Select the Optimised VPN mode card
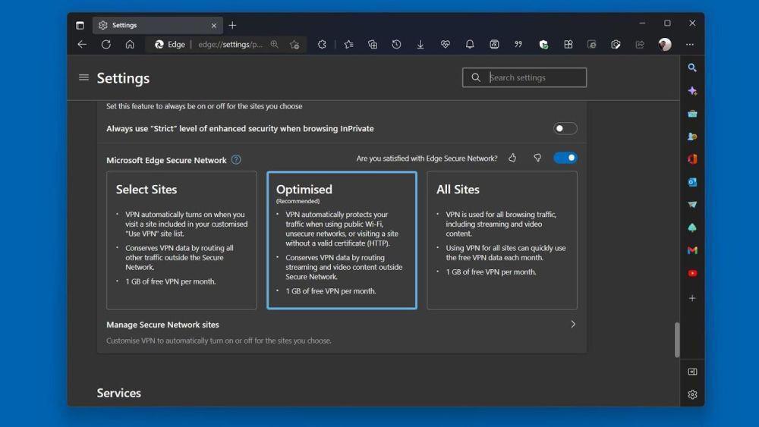Screen dimensions: 759x427 342,240
